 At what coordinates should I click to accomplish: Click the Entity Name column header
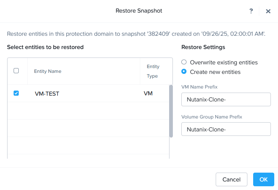pyautogui.click(x=48, y=71)
